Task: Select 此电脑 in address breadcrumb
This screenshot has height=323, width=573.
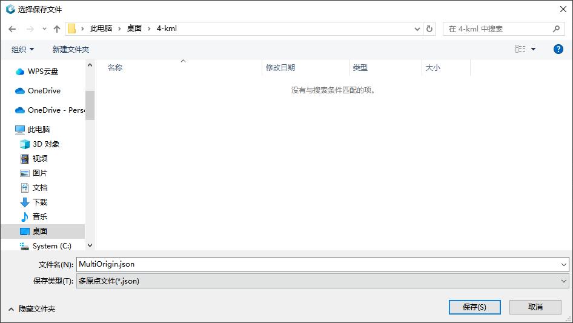Action: [x=101, y=28]
